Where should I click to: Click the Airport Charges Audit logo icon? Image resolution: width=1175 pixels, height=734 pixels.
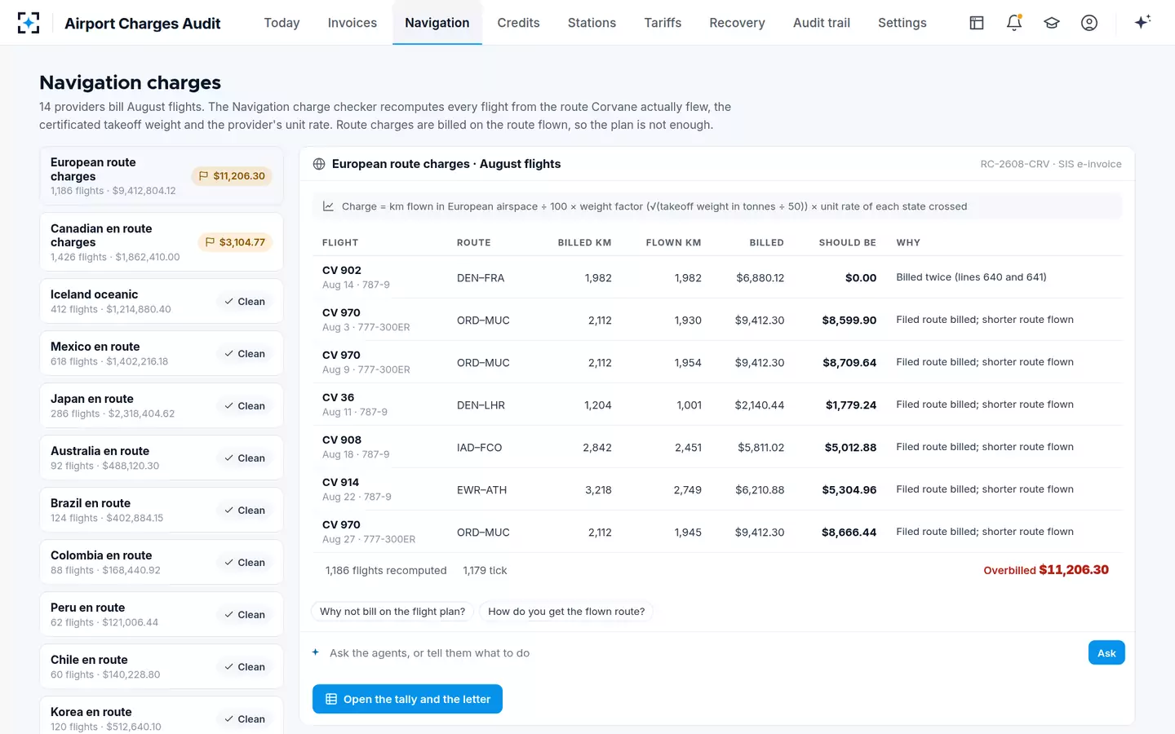[29, 23]
